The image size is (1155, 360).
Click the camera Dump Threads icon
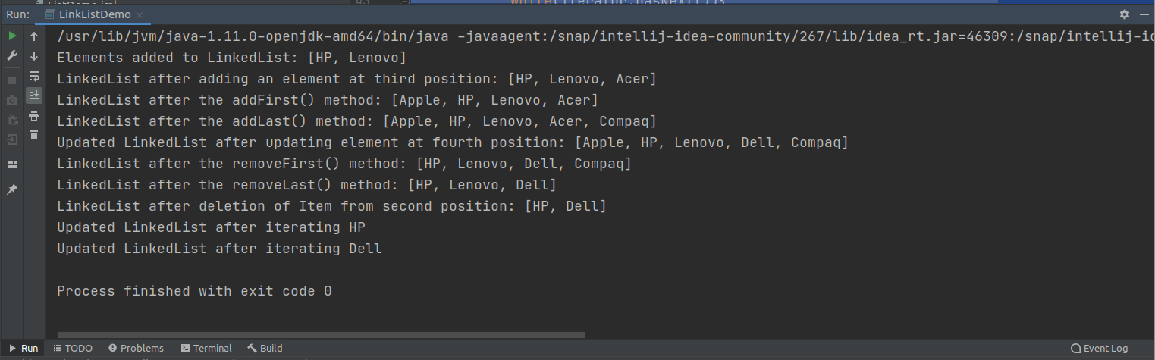click(x=12, y=100)
